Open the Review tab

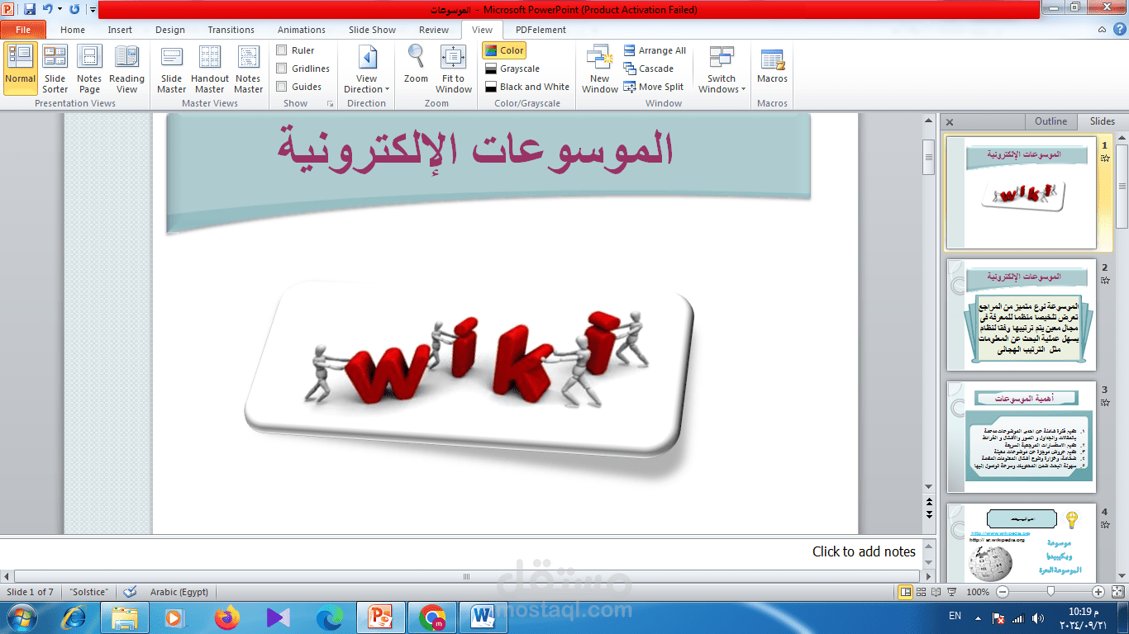click(x=434, y=30)
